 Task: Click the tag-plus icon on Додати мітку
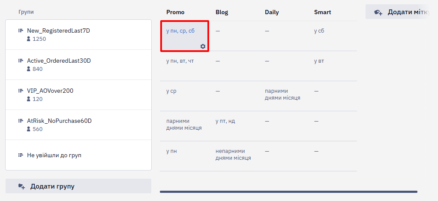pos(378,12)
